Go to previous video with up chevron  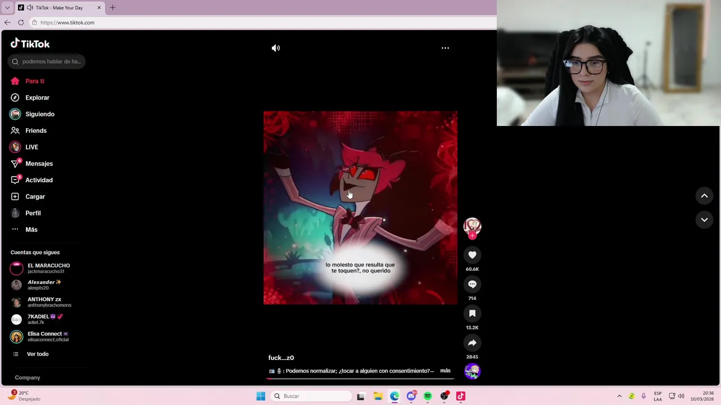pyautogui.click(x=704, y=196)
